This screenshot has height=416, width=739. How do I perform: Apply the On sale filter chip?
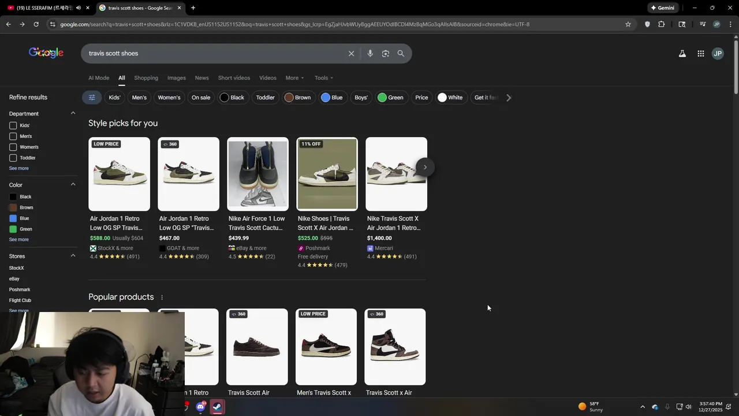tap(201, 98)
